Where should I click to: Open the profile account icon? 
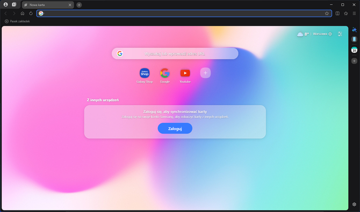tap(5, 4)
